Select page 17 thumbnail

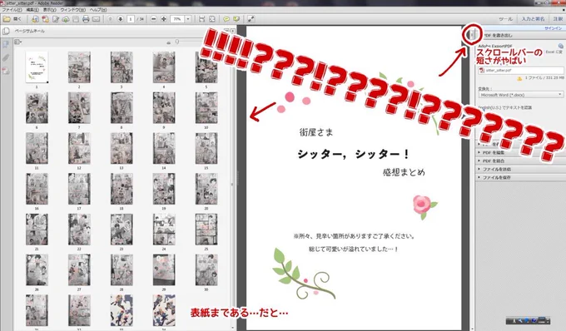click(x=79, y=189)
